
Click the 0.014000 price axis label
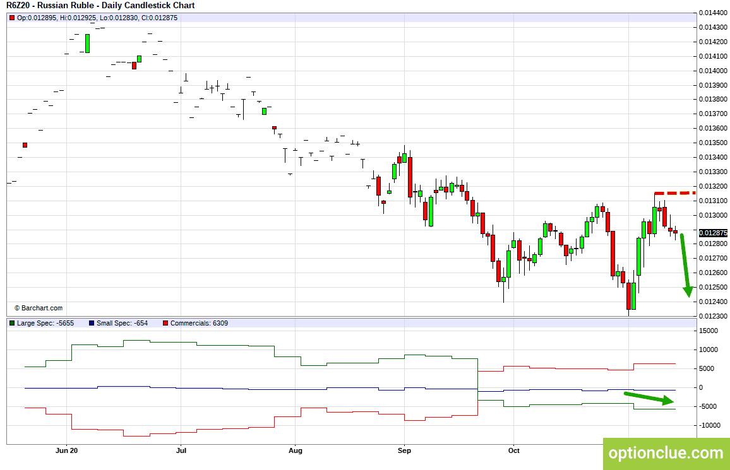(714, 71)
